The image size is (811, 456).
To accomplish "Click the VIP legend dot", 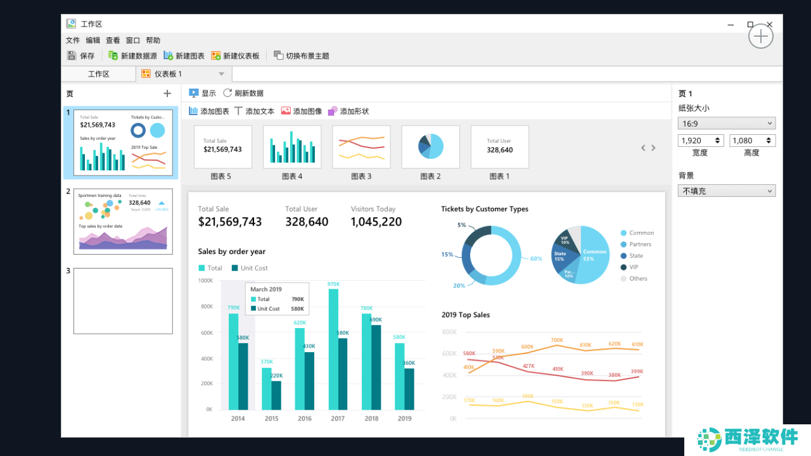I will (x=623, y=267).
